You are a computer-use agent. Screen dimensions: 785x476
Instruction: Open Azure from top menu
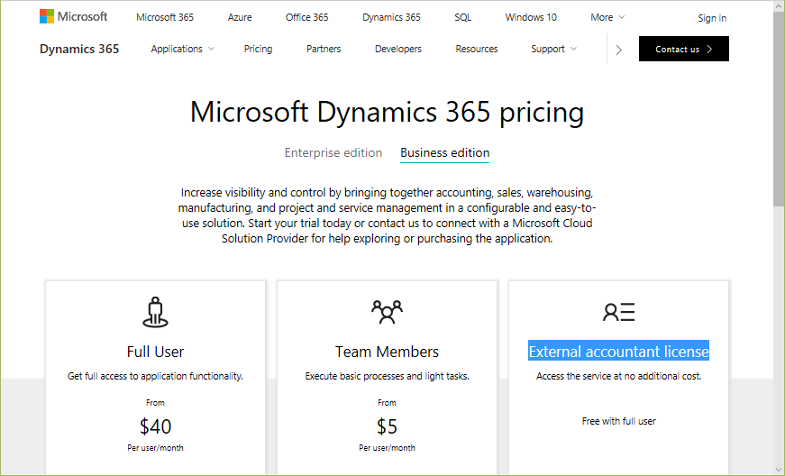pyautogui.click(x=240, y=17)
